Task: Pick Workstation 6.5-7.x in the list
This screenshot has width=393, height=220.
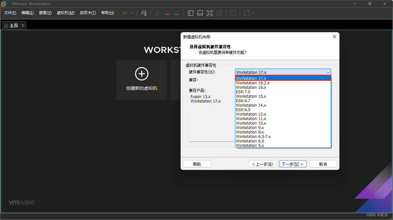Action: coord(283,136)
